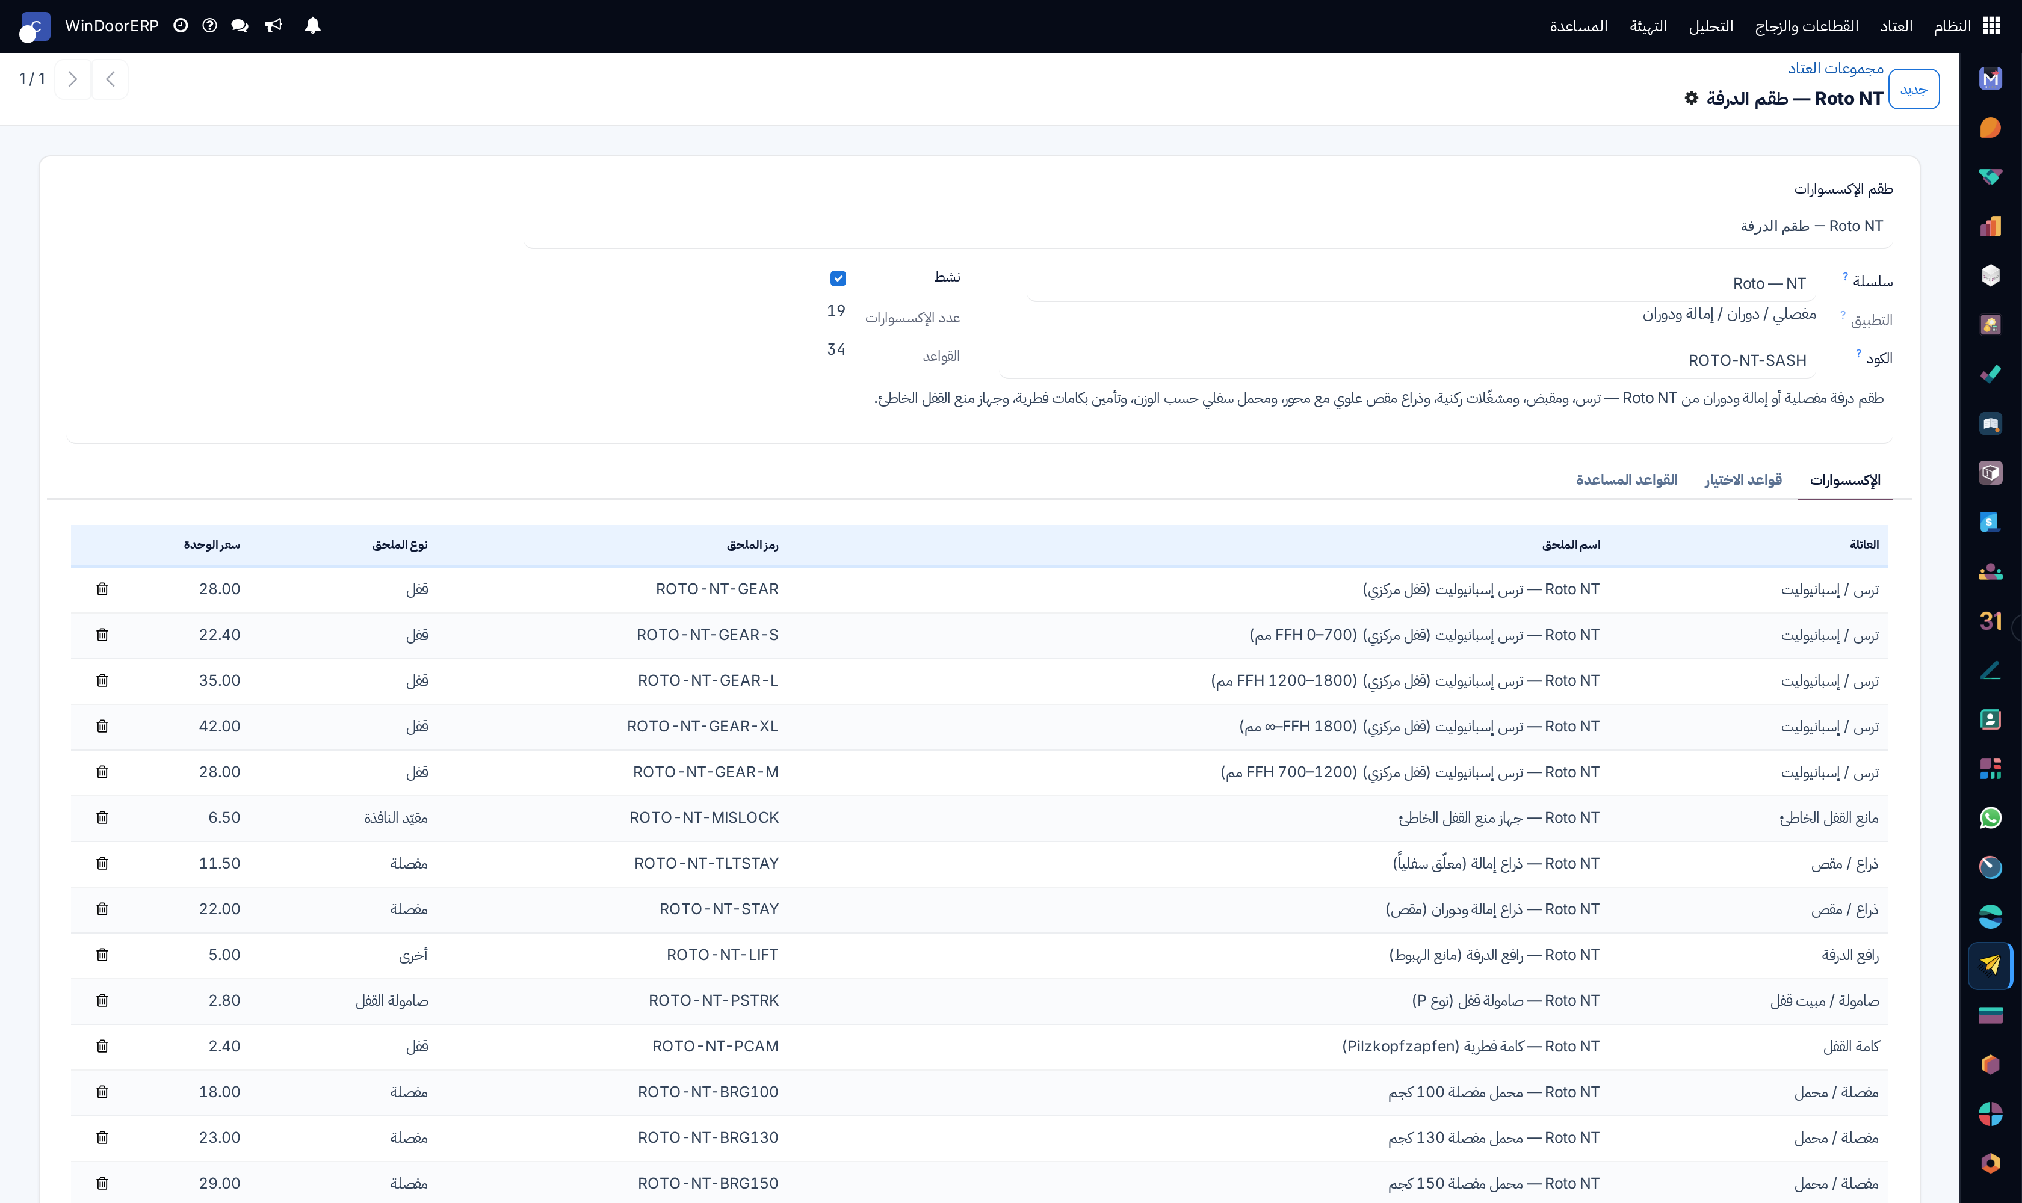Open the yellow paper plane sidebar app
The width and height of the screenshot is (2022, 1203).
tap(1990, 965)
